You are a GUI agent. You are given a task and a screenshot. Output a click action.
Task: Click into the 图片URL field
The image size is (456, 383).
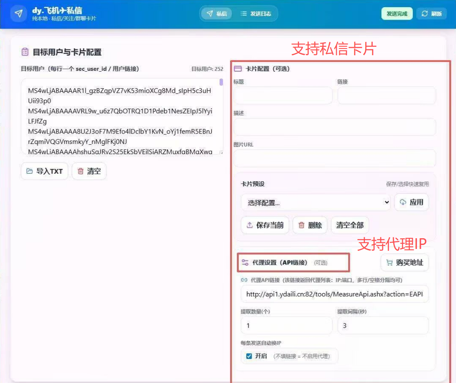(334, 159)
